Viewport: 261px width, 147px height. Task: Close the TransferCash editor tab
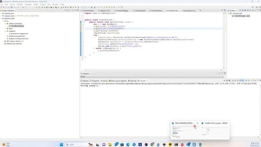click(x=180, y=11)
